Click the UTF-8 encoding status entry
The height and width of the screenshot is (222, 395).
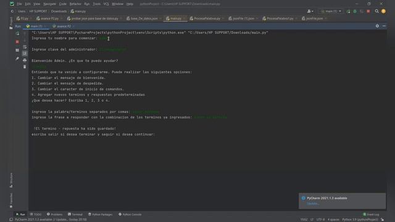click(320, 220)
